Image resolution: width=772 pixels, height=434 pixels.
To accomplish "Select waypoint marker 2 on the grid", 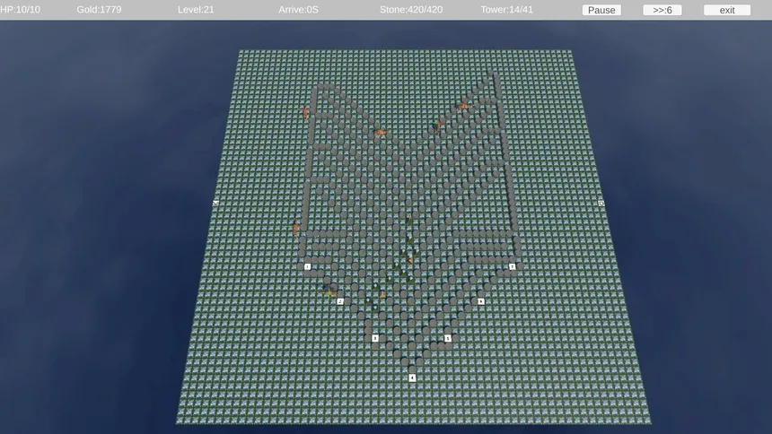I will coord(340,301).
